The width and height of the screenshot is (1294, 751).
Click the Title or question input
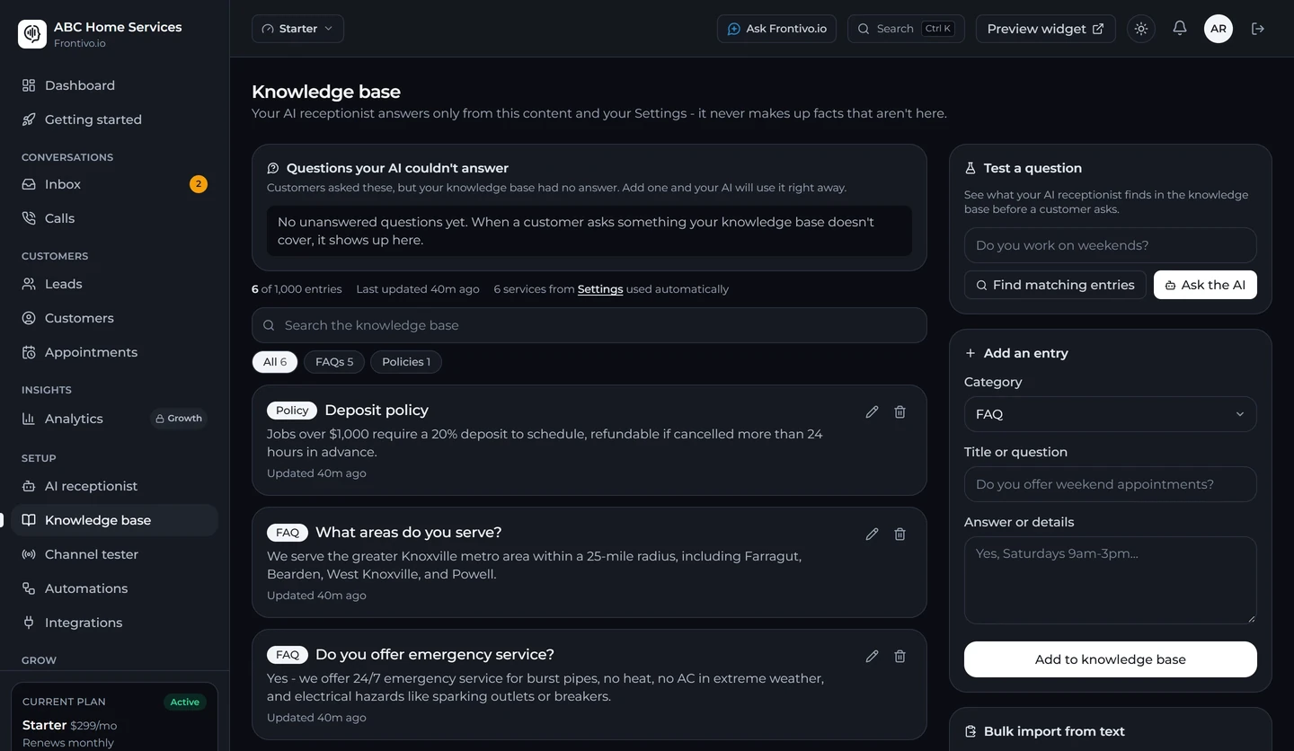coord(1110,484)
